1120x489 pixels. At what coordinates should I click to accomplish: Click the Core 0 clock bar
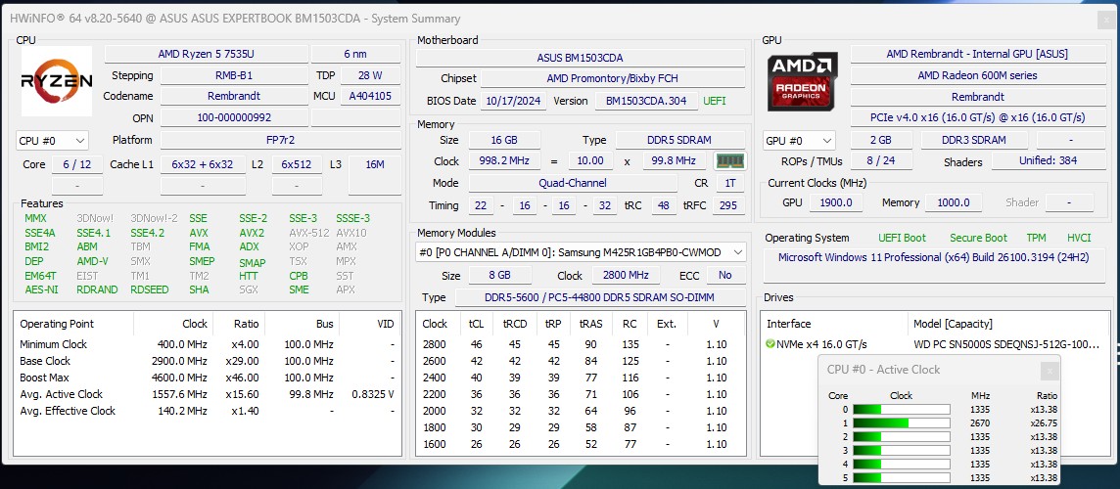(902, 409)
